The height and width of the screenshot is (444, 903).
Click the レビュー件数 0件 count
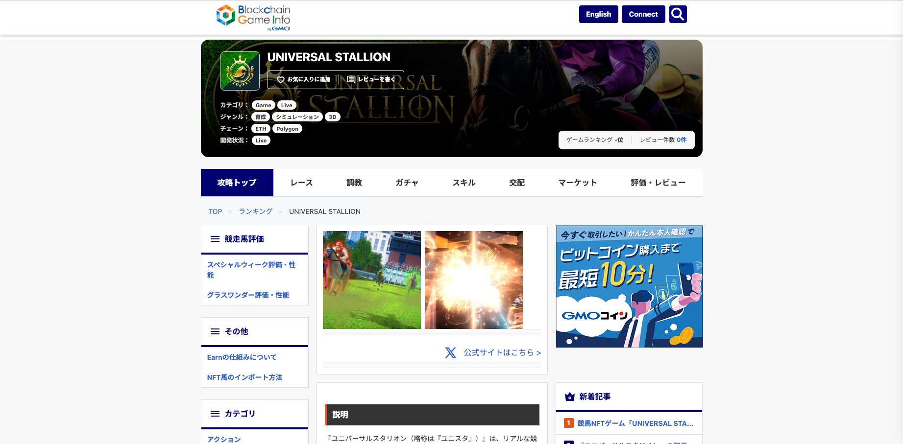663,140
